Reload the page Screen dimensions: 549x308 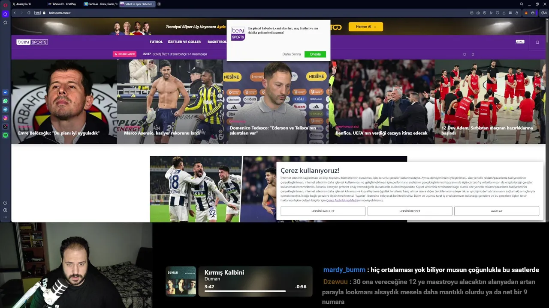(x=29, y=13)
